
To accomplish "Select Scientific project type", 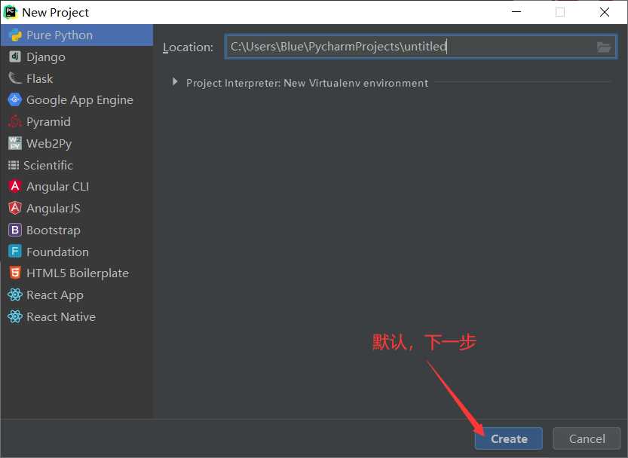I will [77, 165].
